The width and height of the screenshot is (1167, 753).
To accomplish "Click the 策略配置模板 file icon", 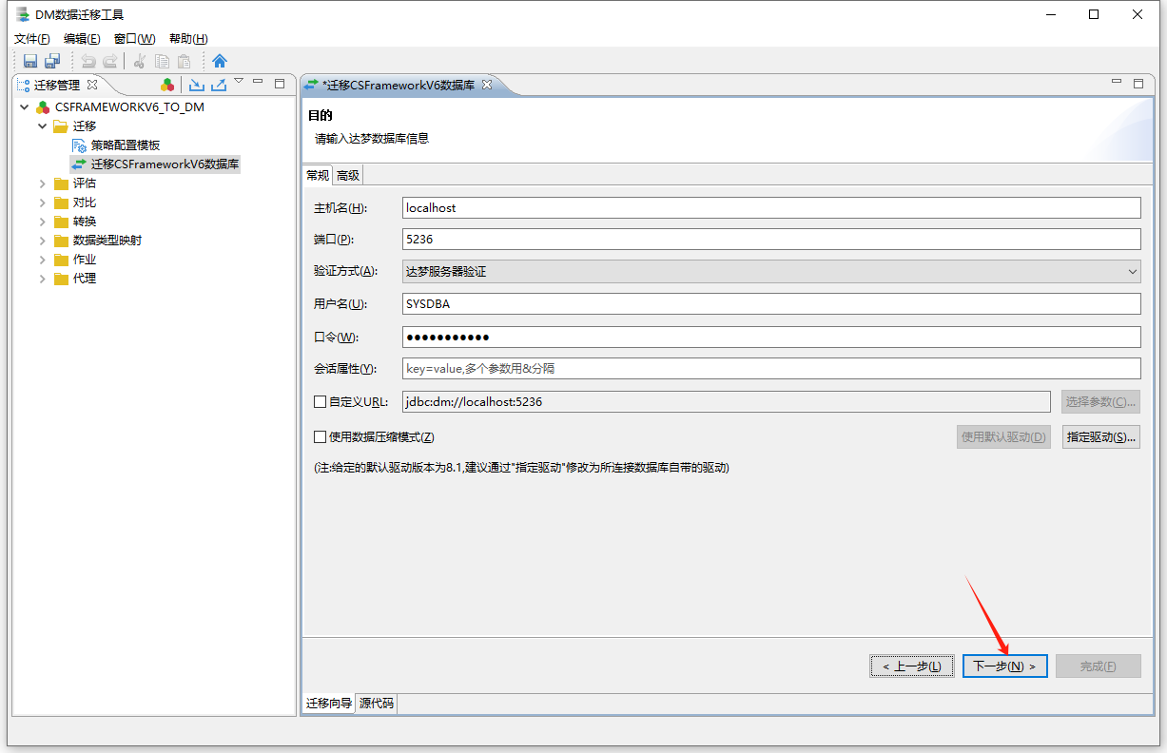I will click(79, 145).
